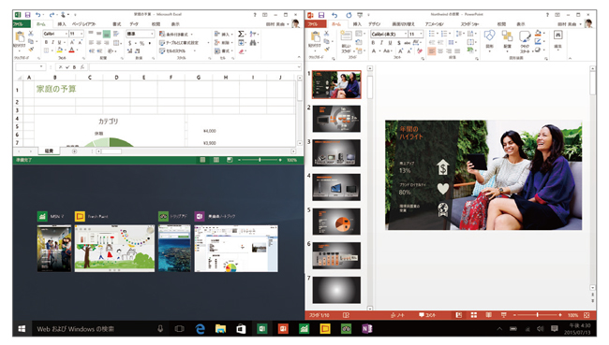
Task: Select slide 2 thumbnail in PowerPoint
Action: 336,119
